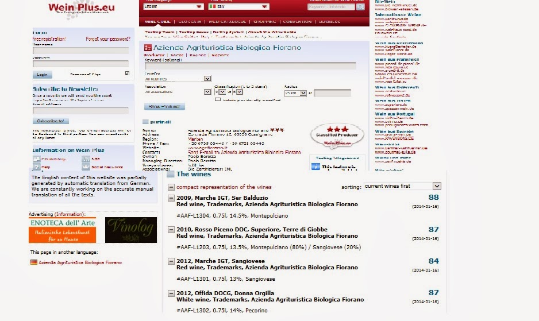Screen dimensions: 539x321
Task: Click the producer icon beside the Azienda heading
Action: click(148, 48)
